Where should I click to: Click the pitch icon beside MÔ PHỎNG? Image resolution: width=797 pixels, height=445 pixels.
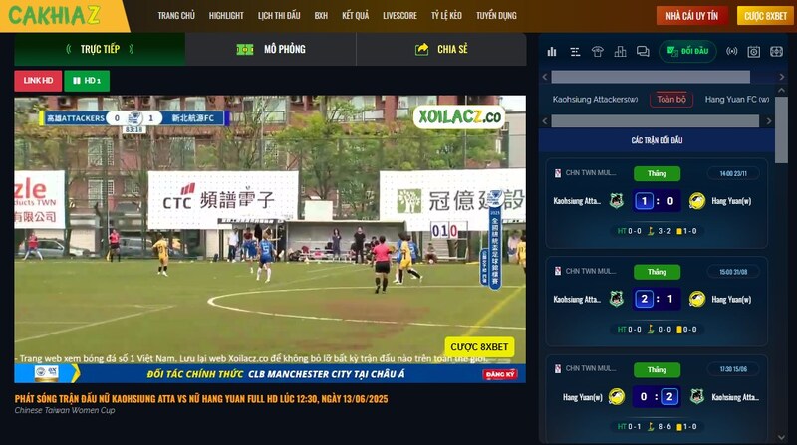(245, 49)
